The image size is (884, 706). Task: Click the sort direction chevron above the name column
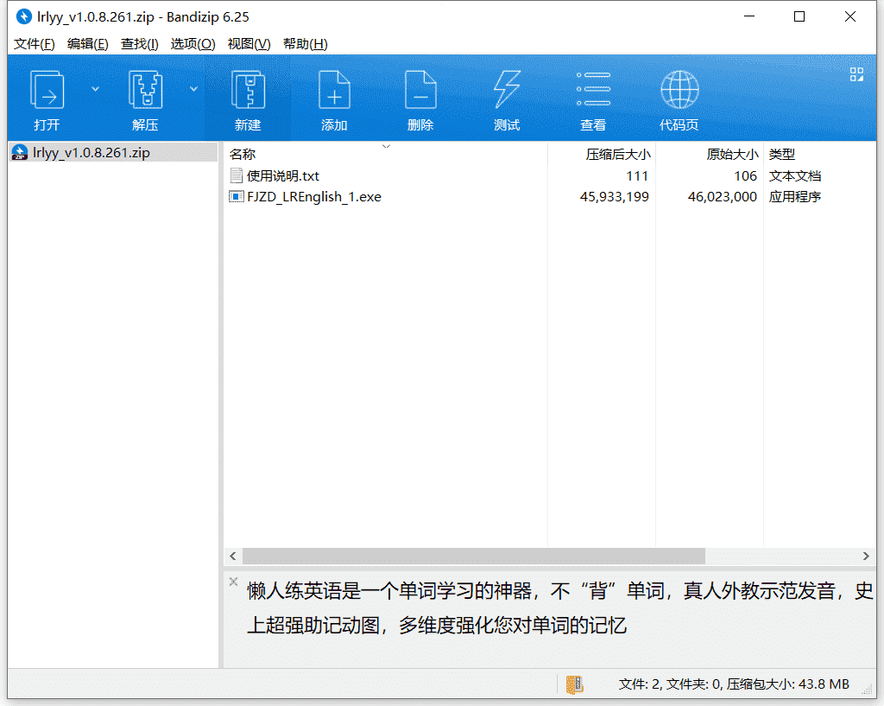[x=386, y=146]
